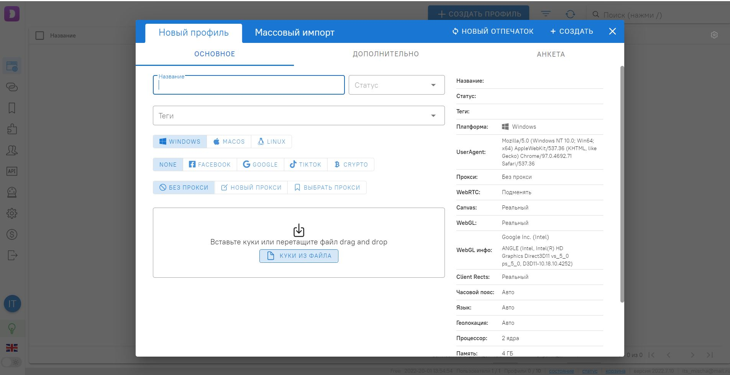The width and height of the screenshot is (730, 375).
Task: Choose the Выбрать прокси option
Action: point(327,187)
